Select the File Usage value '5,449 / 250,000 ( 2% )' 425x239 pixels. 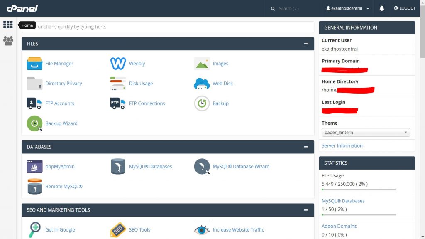pos(344,184)
